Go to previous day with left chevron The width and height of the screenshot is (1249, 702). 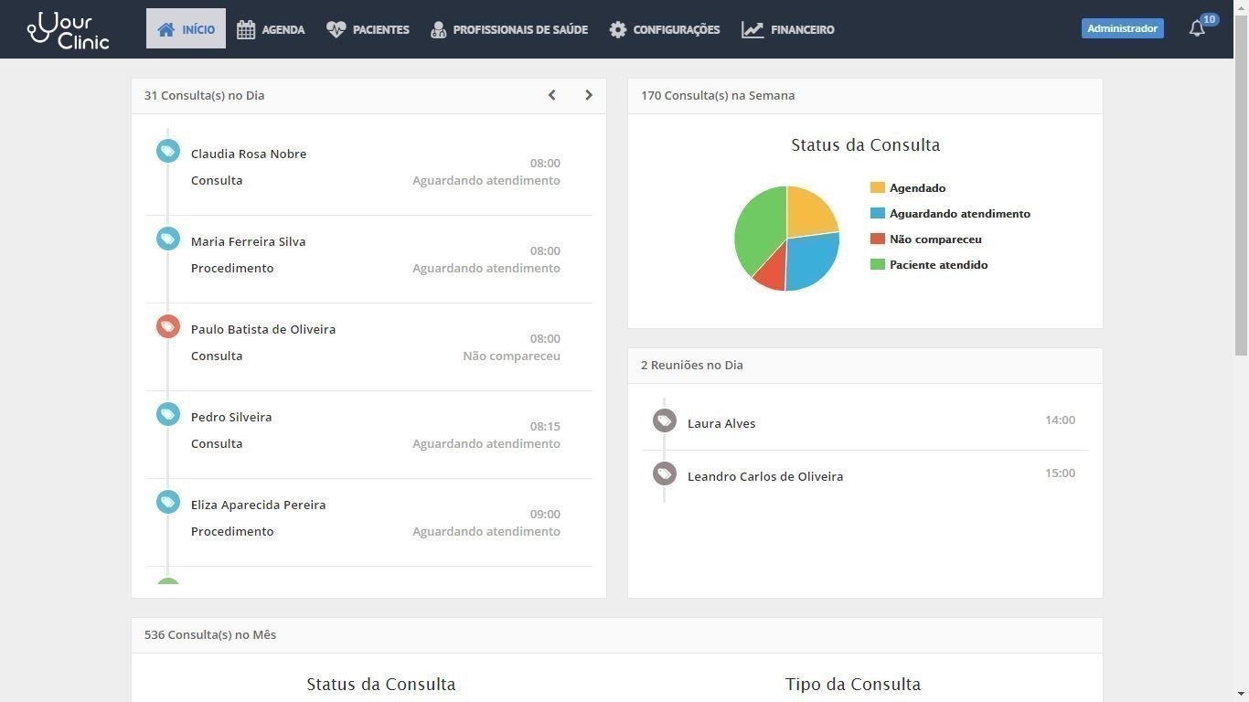tap(551, 95)
